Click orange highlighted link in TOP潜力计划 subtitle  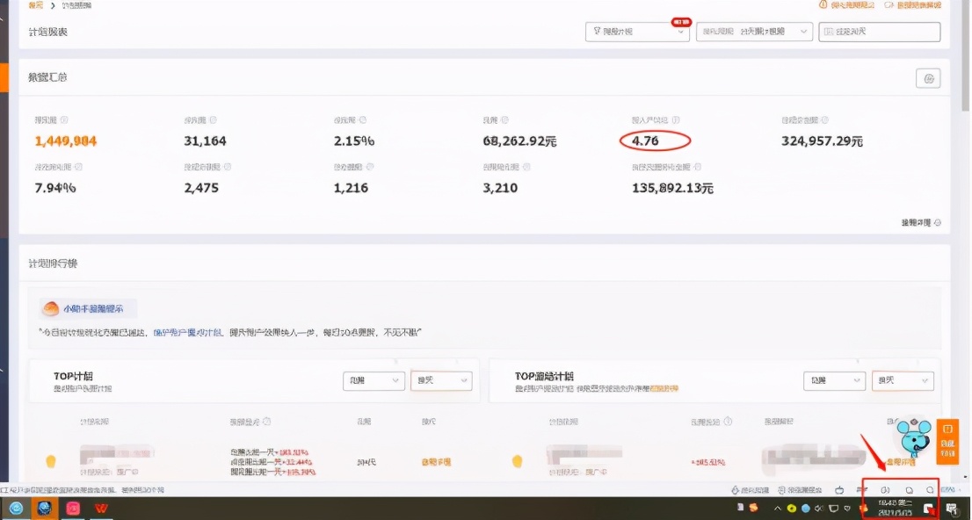coord(664,388)
